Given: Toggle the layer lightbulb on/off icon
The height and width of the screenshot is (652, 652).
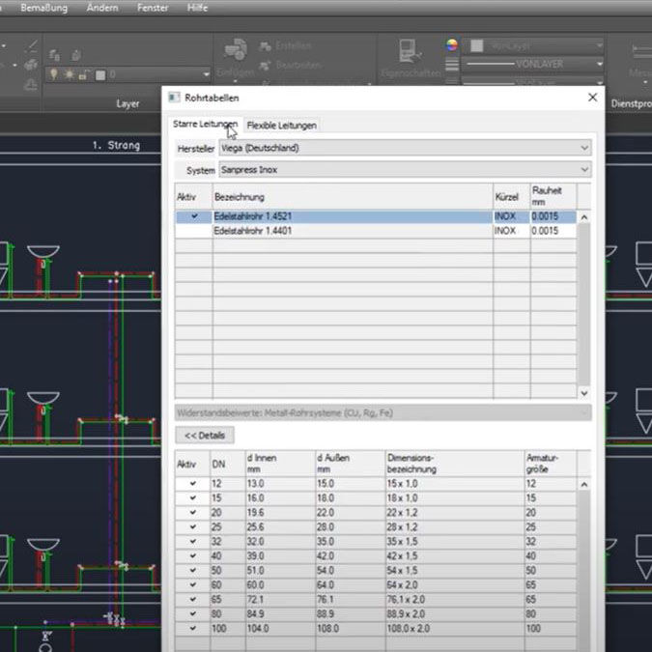Looking at the screenshot, I should [54, 74].
